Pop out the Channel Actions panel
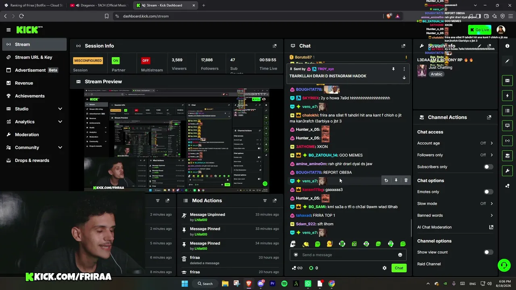This screenshot has width=516, height=290. [x=489, y=117]
